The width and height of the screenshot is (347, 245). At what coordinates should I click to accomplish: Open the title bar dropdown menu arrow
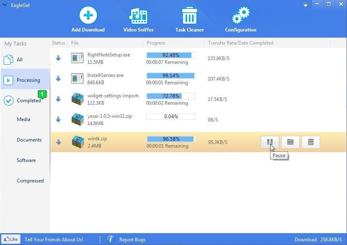pos(305,4)
